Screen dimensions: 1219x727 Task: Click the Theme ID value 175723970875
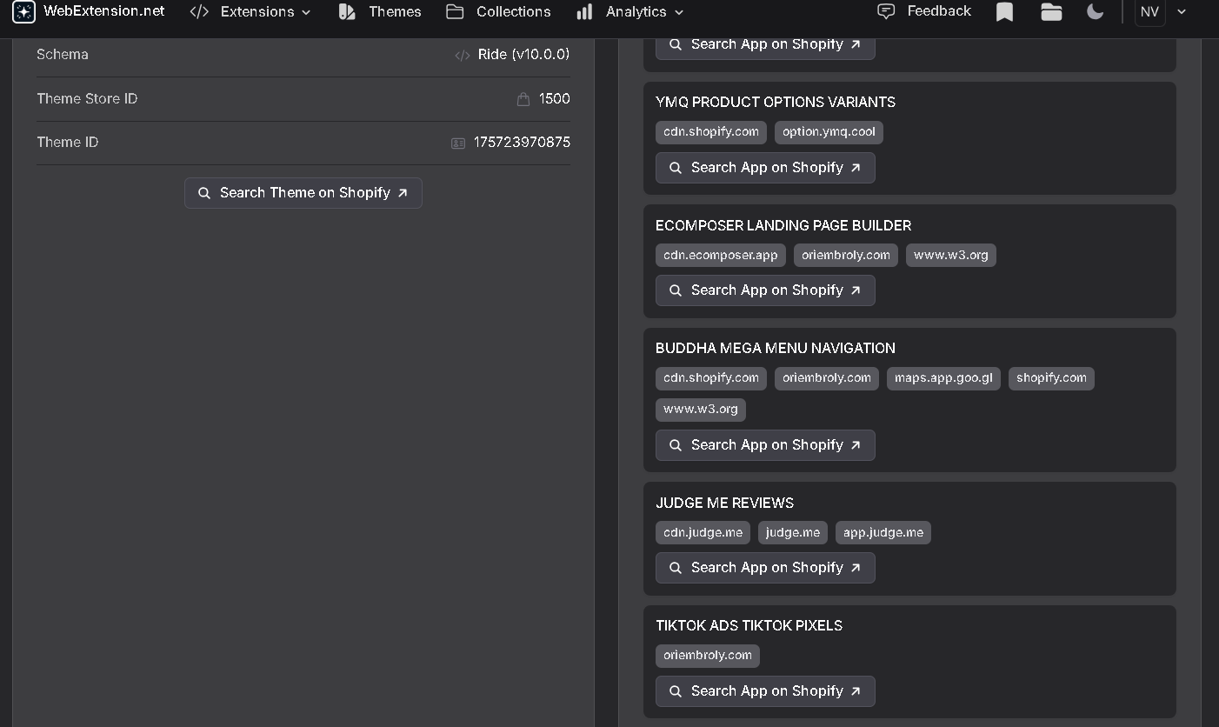[x=522, y=143]
